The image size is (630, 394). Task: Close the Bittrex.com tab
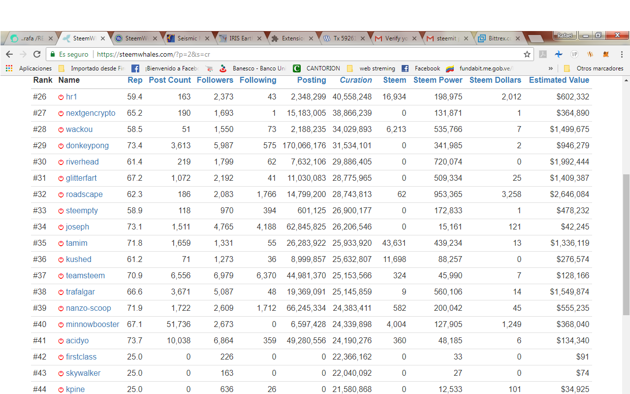coord(517,38)
